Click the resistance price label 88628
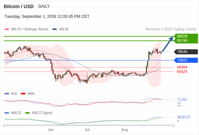This screenshot has height=135, width=199. tap(182, 36)
